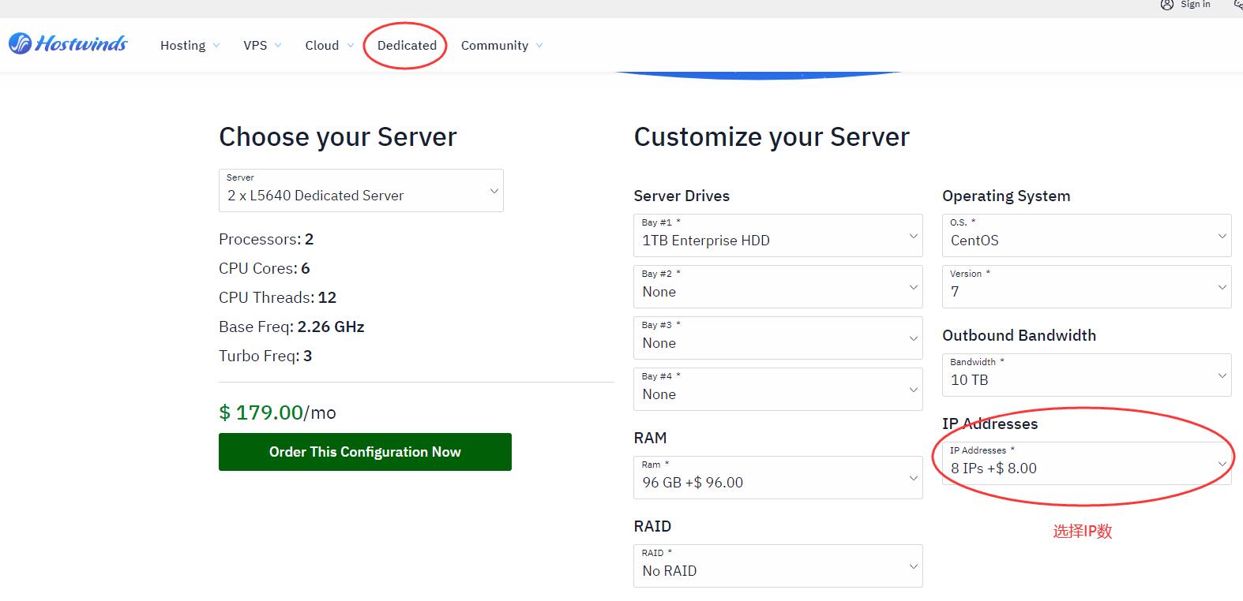Image resolution: width=1243 pixels, height=601 pixels.
Task: Click the $ 179.00/mo price
Action: [277, 412]
